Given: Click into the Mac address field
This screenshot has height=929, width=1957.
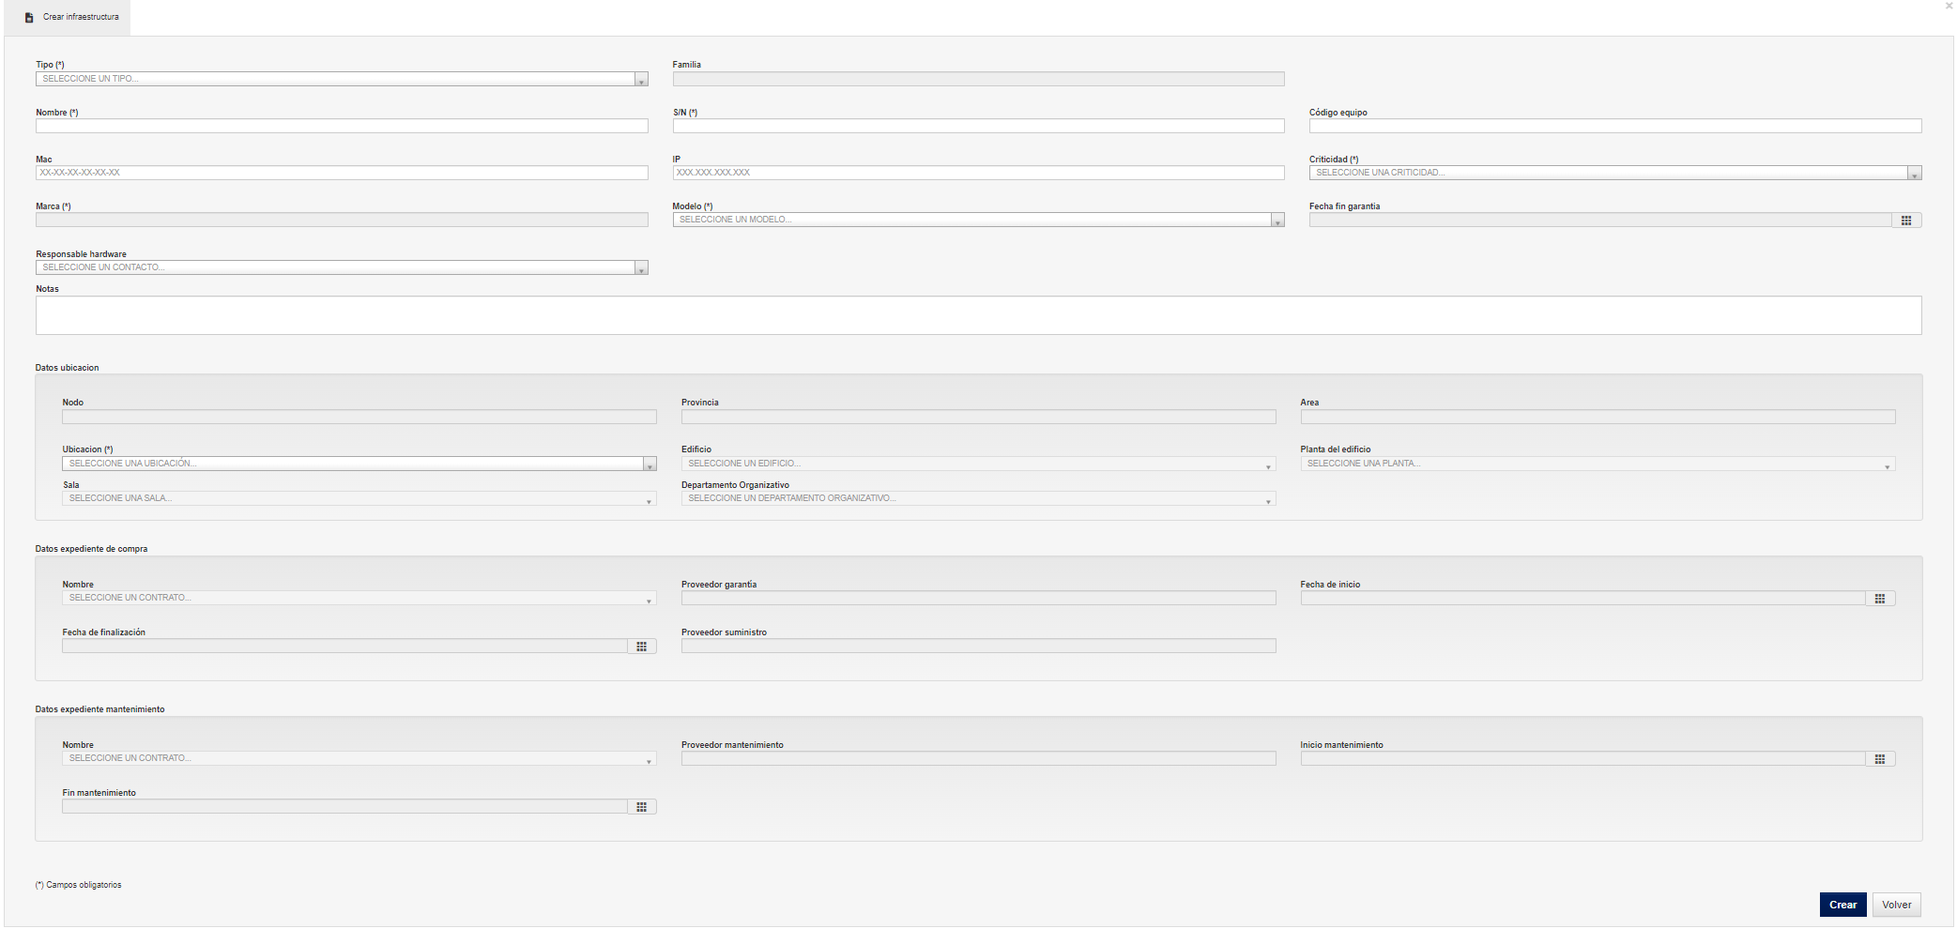Looking at the screenshot, I should (342, 173).
